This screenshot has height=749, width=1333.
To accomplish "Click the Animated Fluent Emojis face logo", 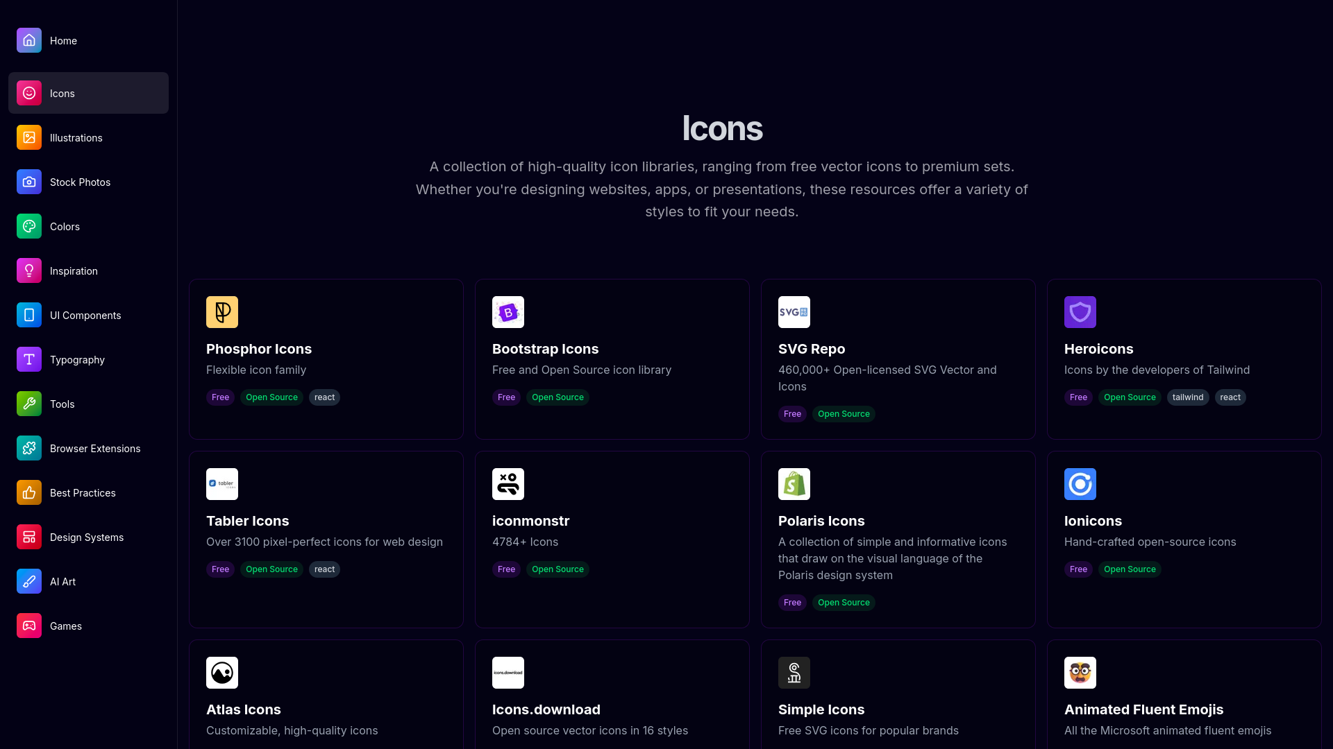I will pyautogui.click(x=1080, y=673).
